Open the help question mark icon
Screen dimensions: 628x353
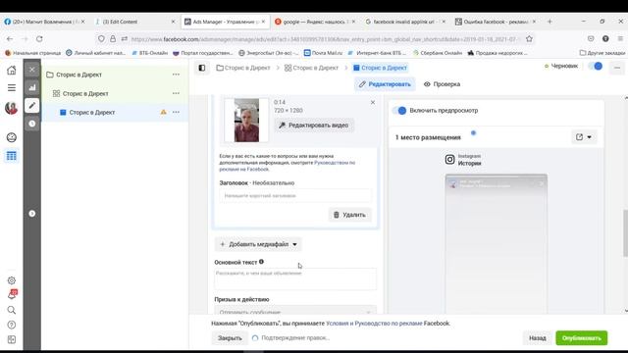11,325
